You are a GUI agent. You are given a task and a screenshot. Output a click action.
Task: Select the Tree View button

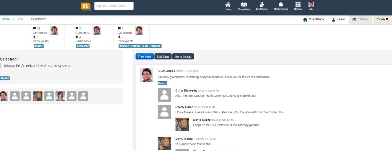click(145, 56)
